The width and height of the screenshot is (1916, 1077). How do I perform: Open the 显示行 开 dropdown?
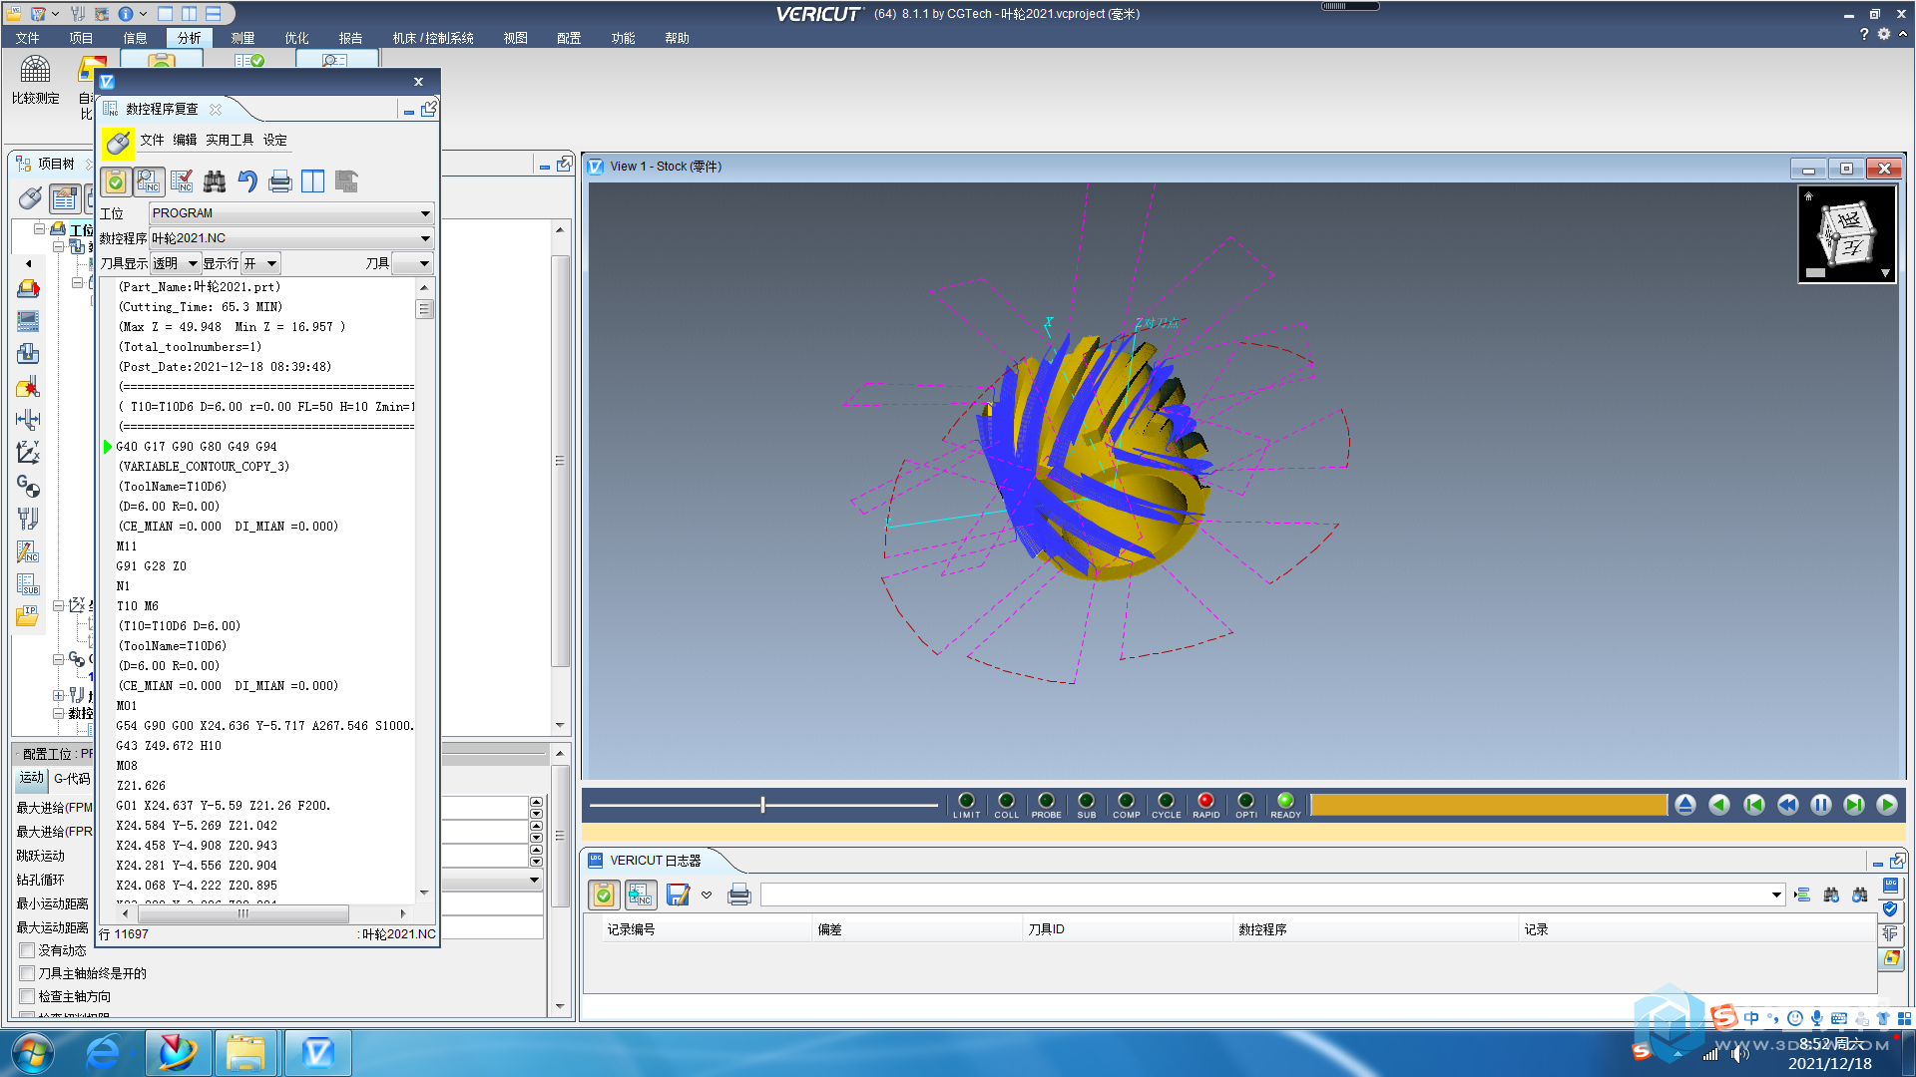260,263
